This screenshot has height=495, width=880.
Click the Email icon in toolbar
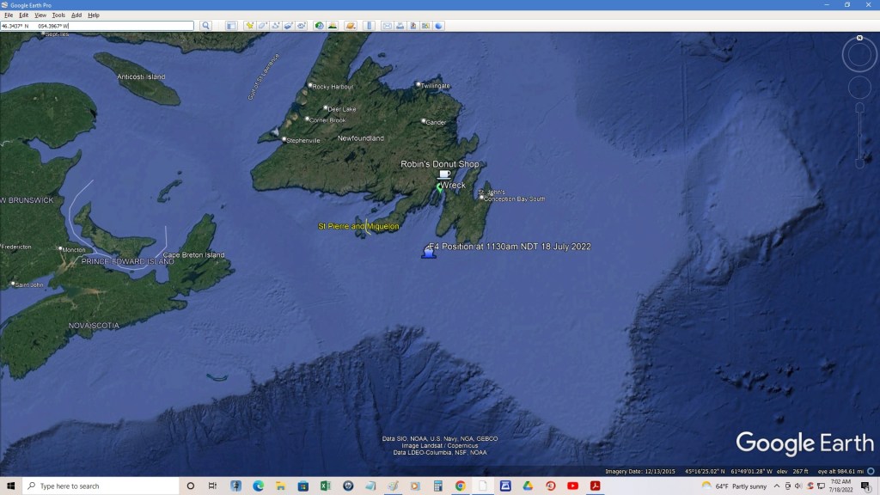tap(387, 26)
